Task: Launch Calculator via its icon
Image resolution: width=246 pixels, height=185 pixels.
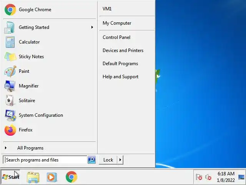Action: click(10, 42)
